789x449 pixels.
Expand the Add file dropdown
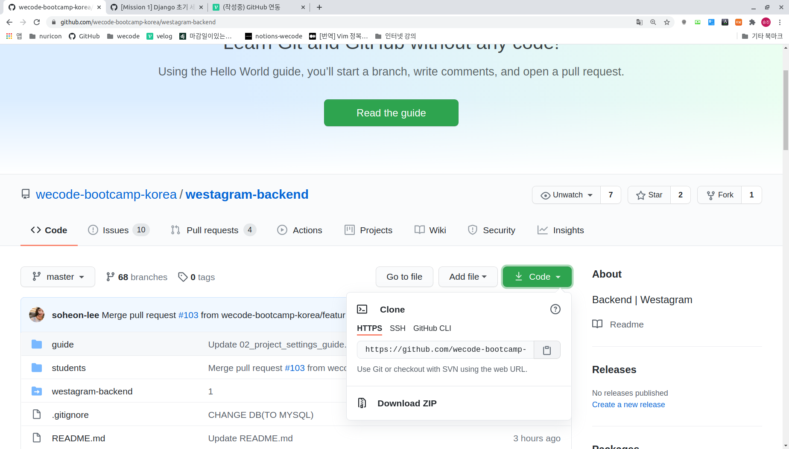(x=468, y=277)
